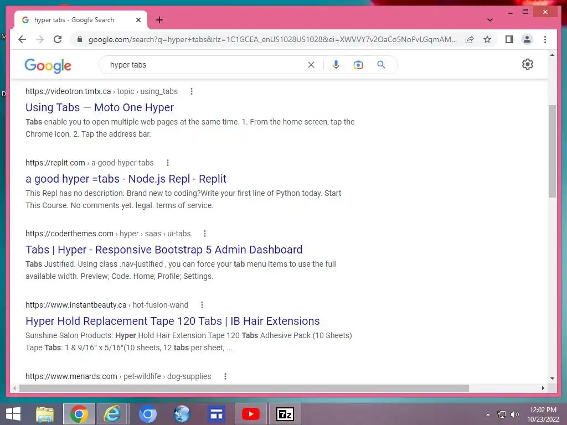Open the blue window layout taskbar app
This screenshot has width=567, height=425.
pyautogui.click(x=217, y=414)
